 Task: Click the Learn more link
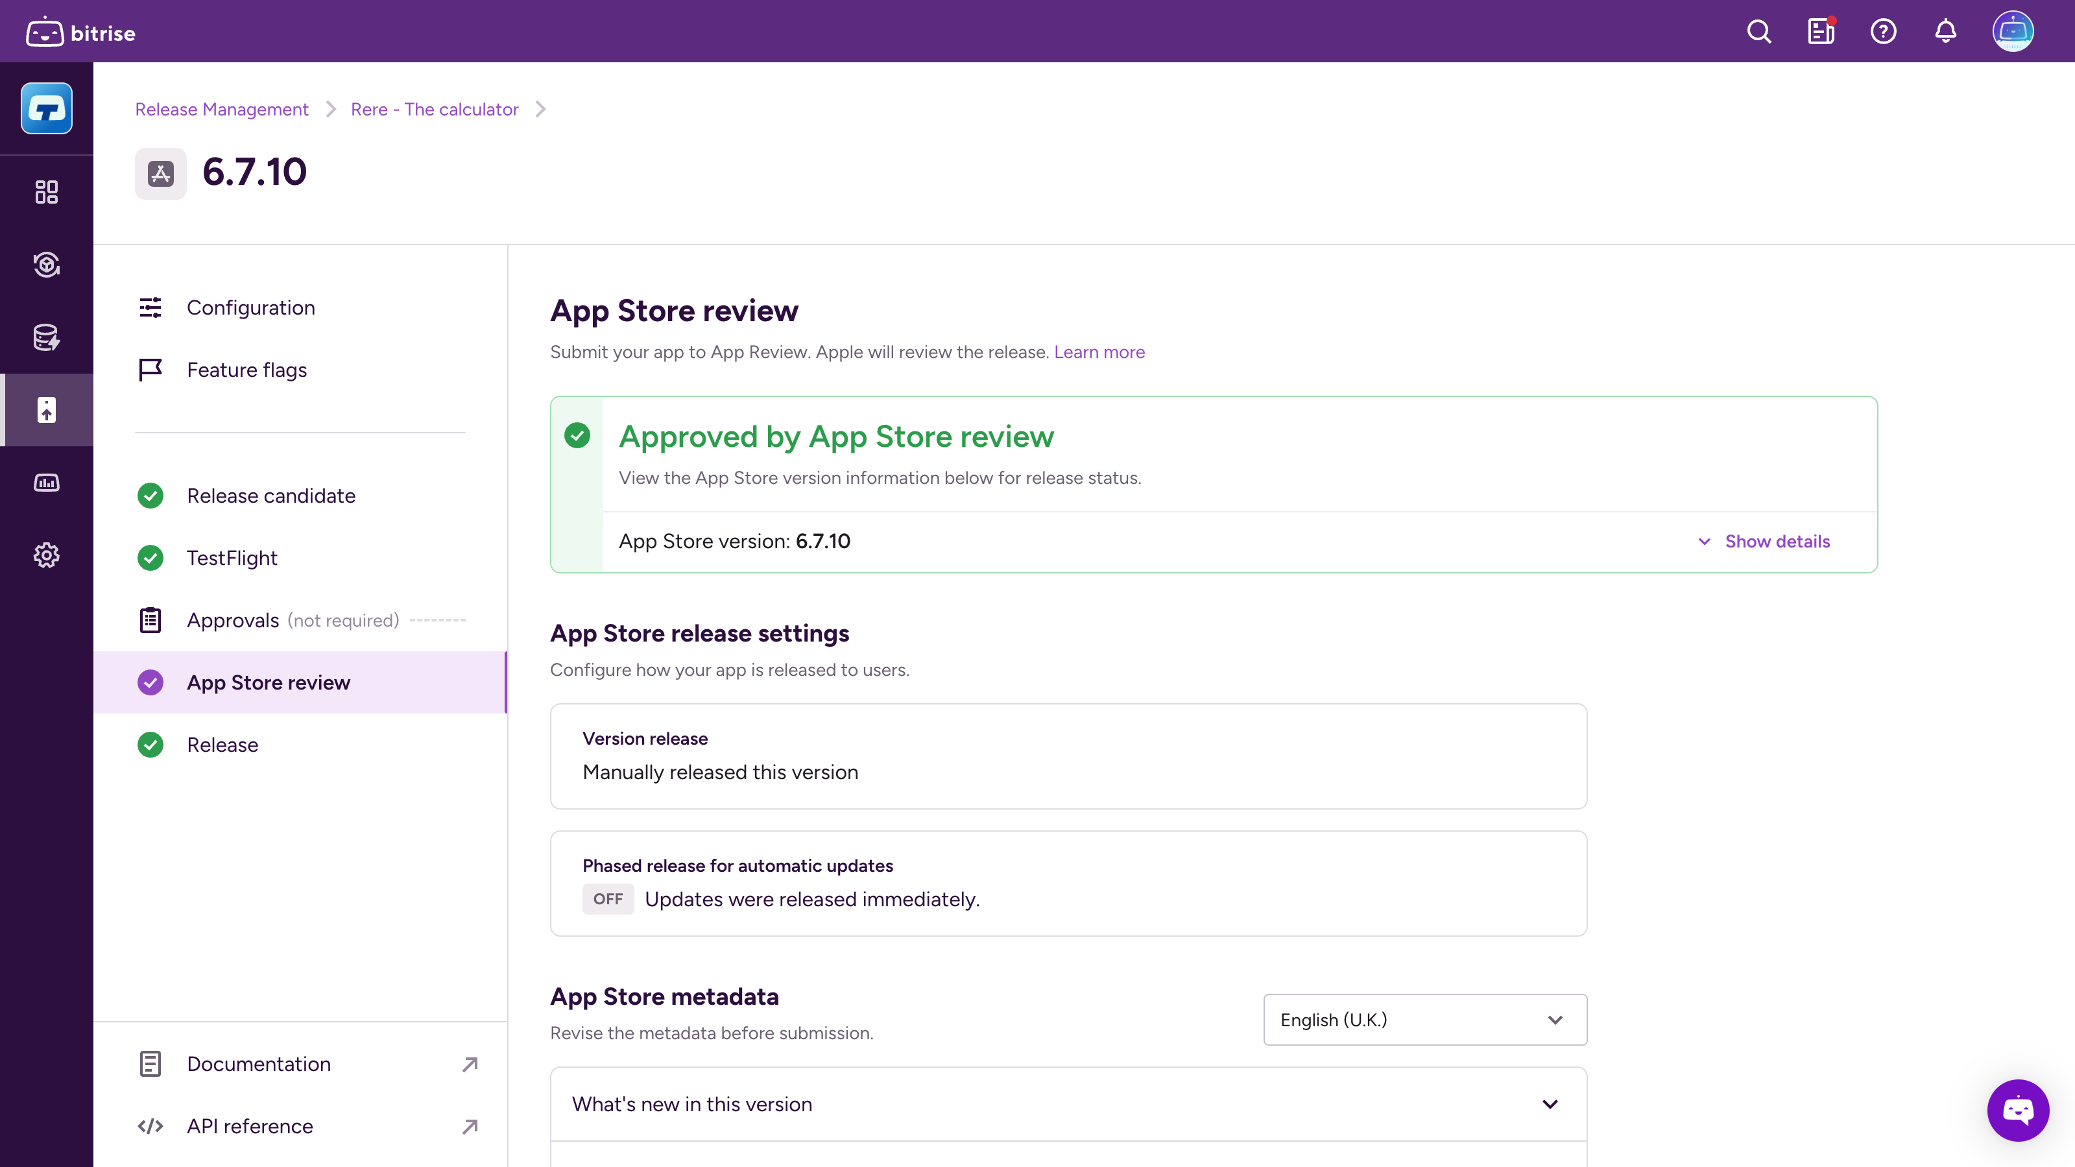[1099, 352]
